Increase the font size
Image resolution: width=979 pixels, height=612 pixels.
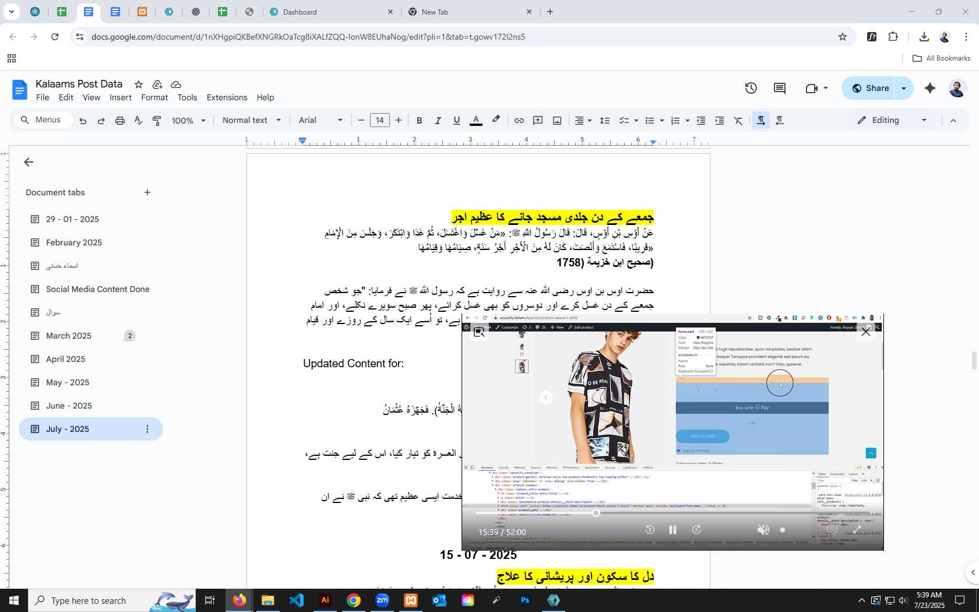(x=399, y=121)
